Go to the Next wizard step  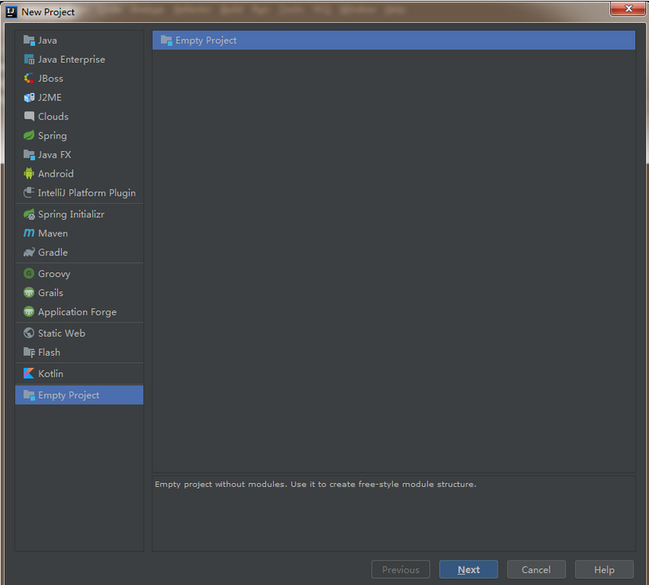pos(468,570)
